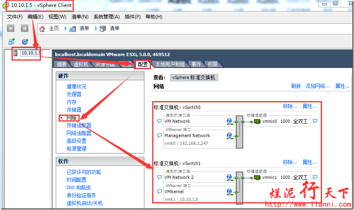Click the info bubble right of vmnic1
The width and height of the screenshot is (354, 210).
[315, 177]
